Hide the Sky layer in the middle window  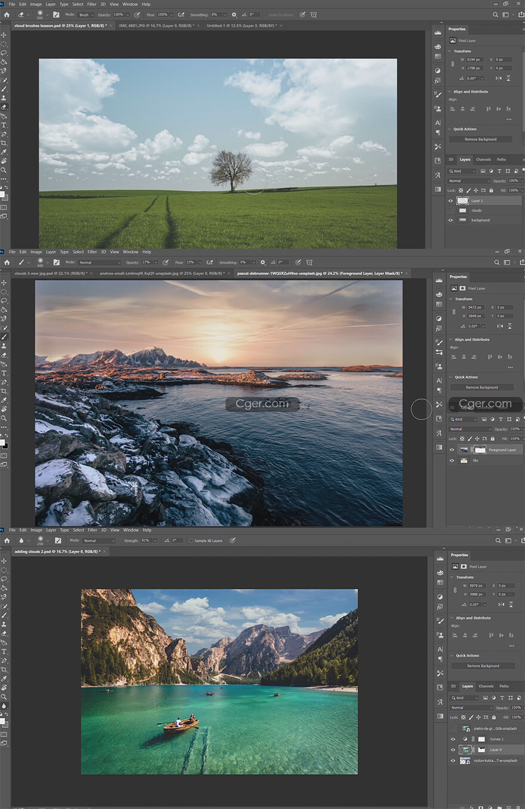click(452, 460)
